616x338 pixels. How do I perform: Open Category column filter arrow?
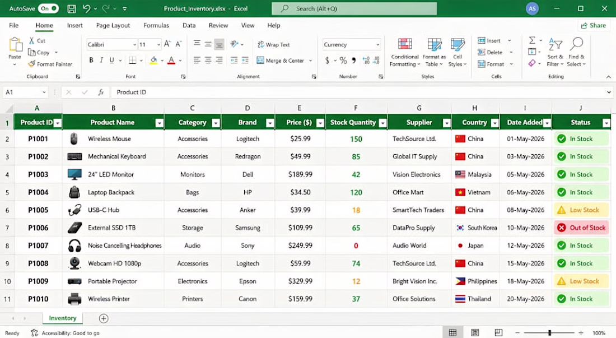(216, 123)
